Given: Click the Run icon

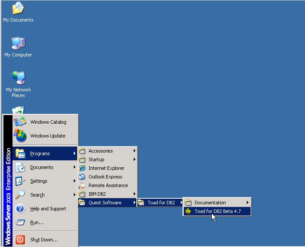Looking at the screenshot, I should click(x=20, y=222).
